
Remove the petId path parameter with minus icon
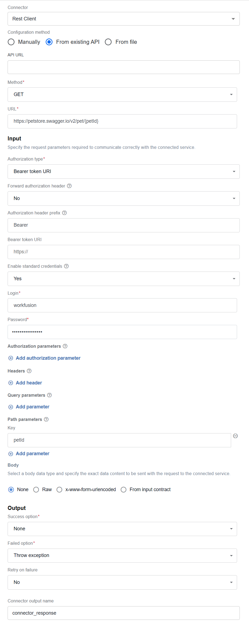click(x=235, y=436)
